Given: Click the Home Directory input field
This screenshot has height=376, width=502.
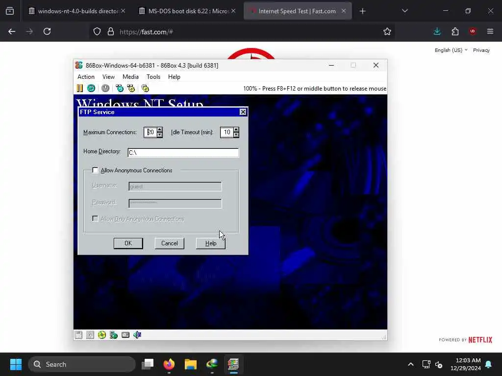Looking at the screenshot, I should [x=183, y=153].
